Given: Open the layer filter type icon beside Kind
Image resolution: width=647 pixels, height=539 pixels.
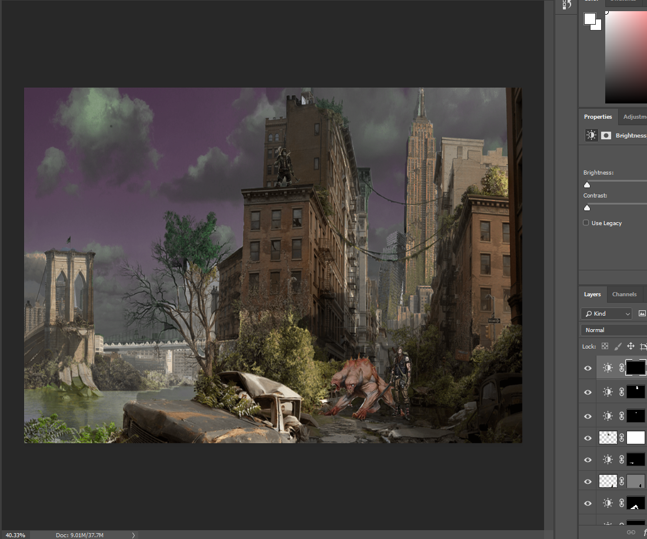Looking at the screenshot, I should point(642,313).
